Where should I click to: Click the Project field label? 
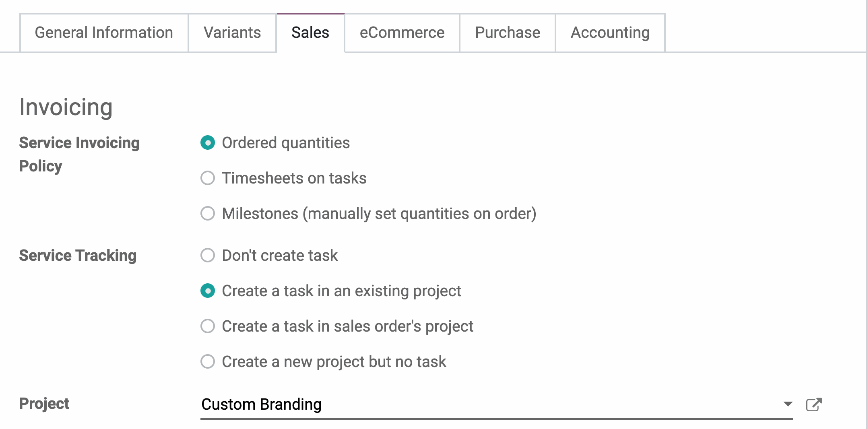(44, 404)
